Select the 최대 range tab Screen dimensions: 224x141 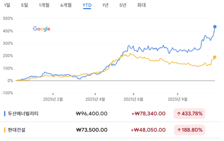coord(141,5)
